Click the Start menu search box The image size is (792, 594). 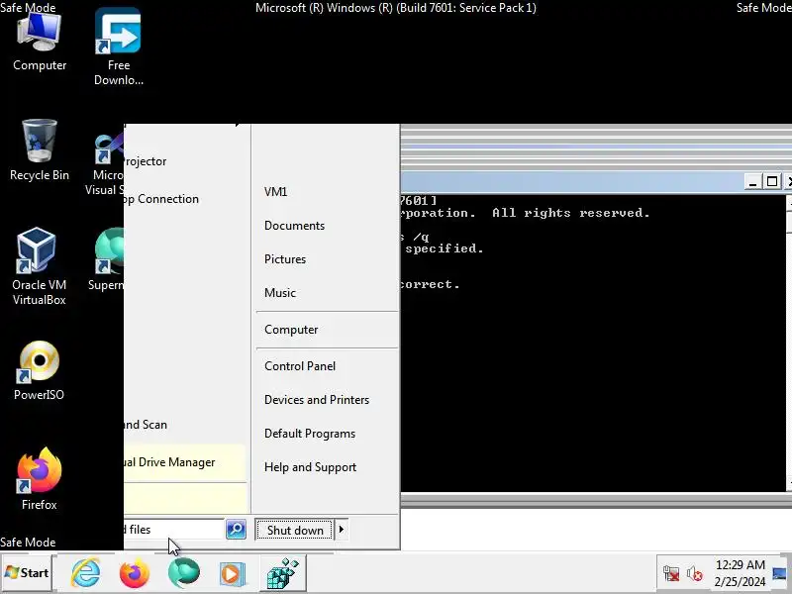coord(174,530)
